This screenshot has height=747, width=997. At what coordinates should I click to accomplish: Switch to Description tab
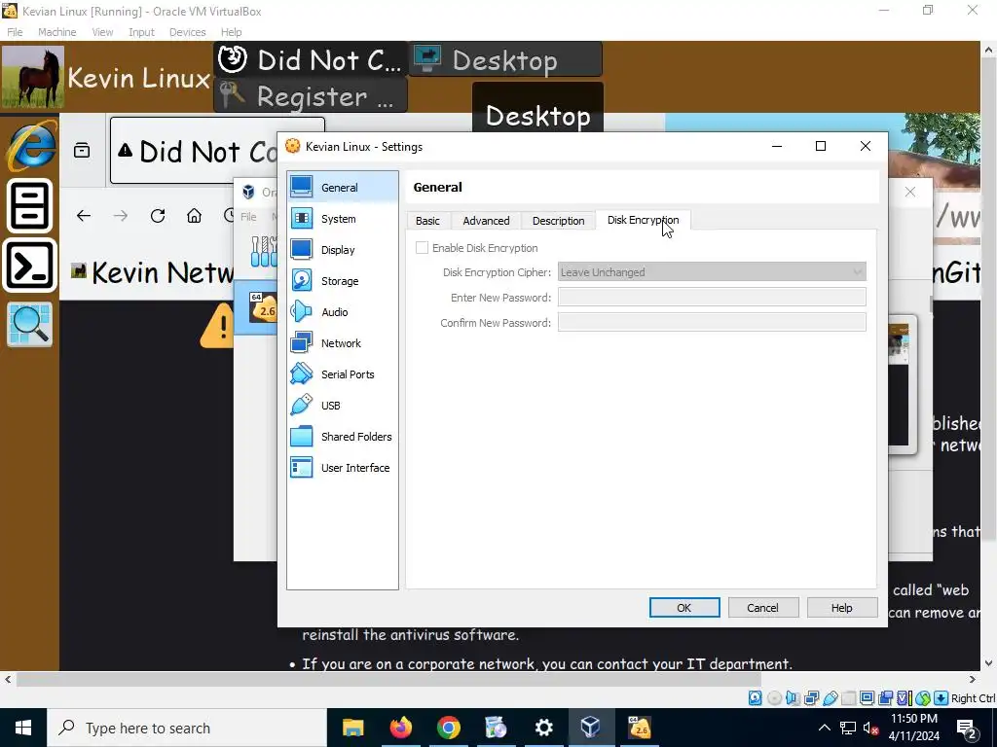click(x=558, y=221)
